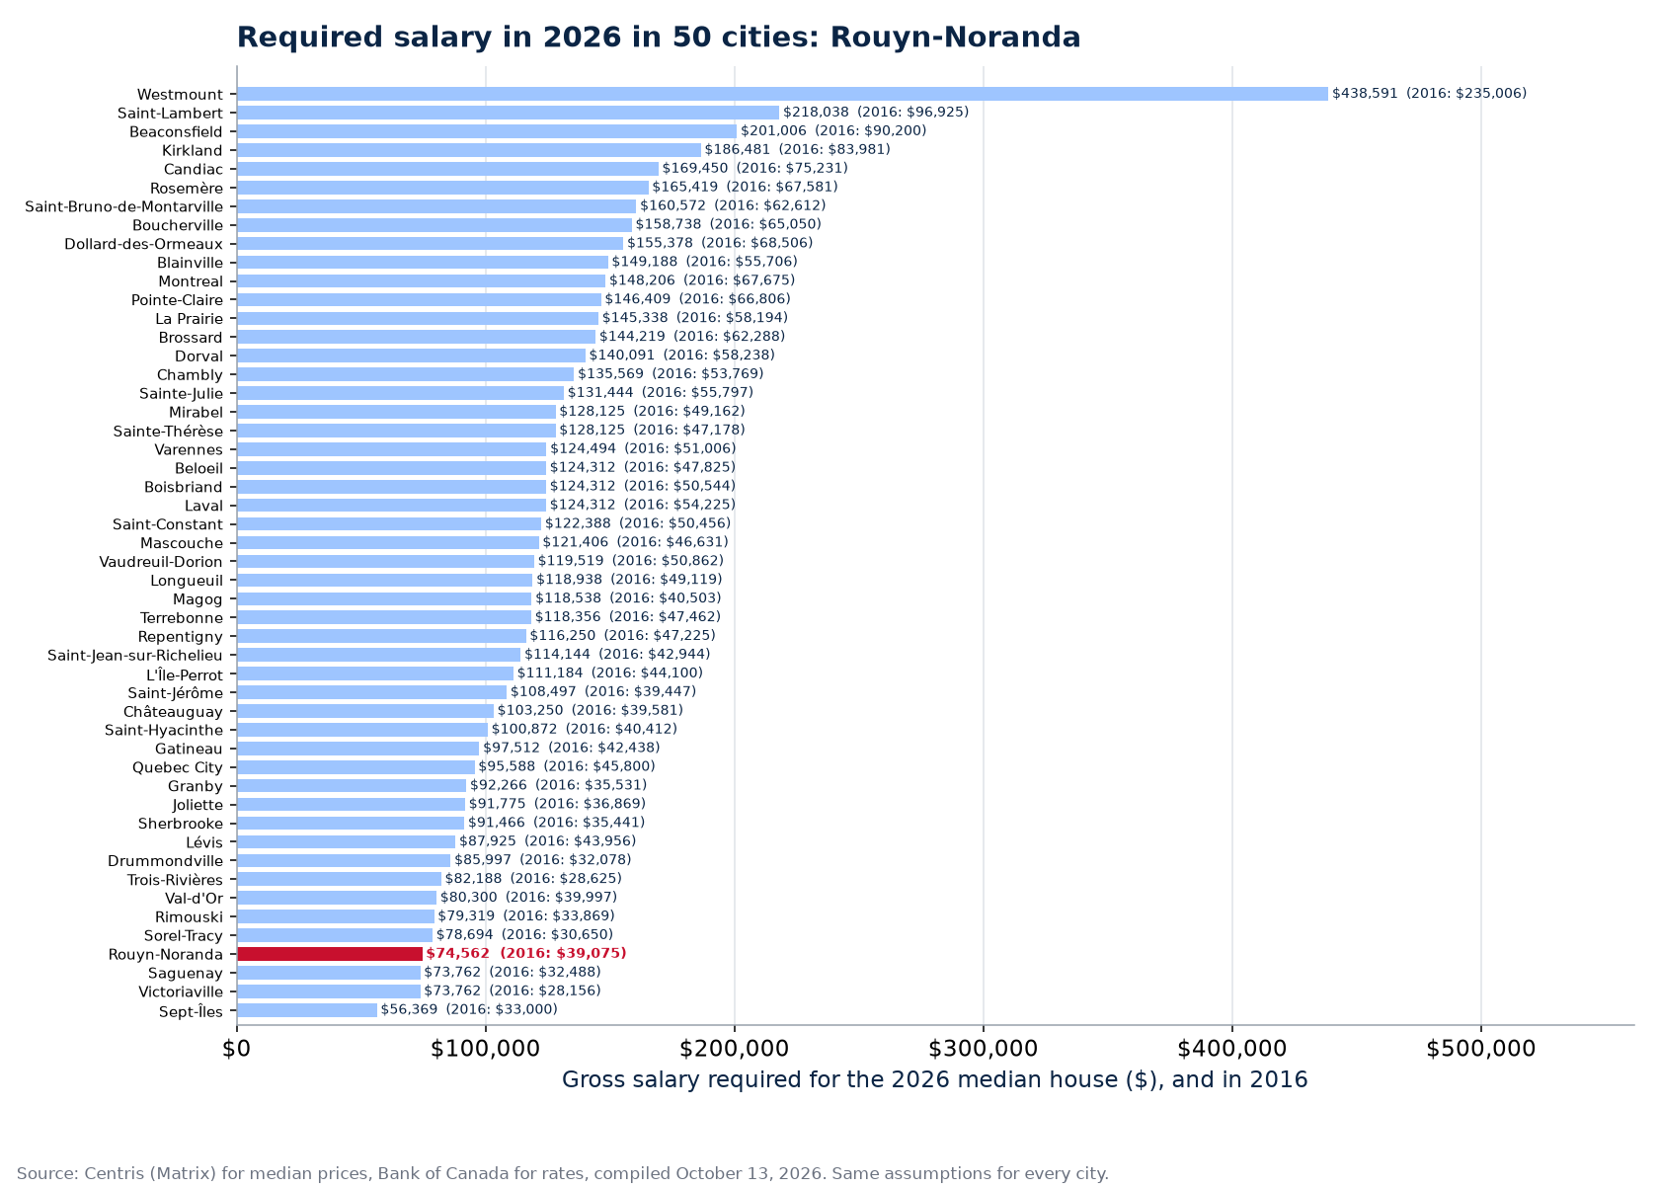Click the Rouyn-Noranda city label

(166, 955)
